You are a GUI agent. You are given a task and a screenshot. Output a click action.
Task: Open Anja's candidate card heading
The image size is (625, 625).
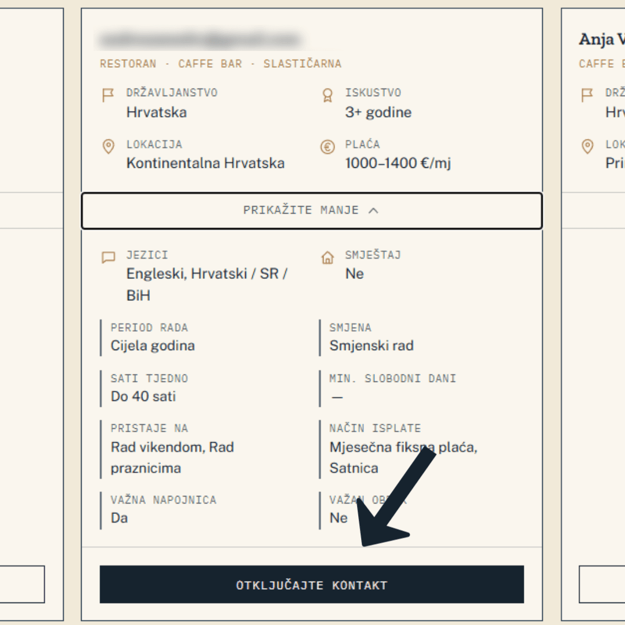click(602, 39)
